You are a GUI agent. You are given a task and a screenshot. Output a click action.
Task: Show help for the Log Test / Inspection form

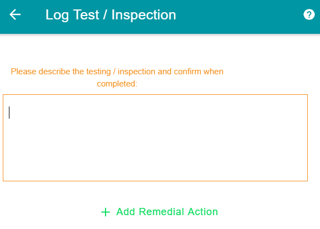[309, 14]
